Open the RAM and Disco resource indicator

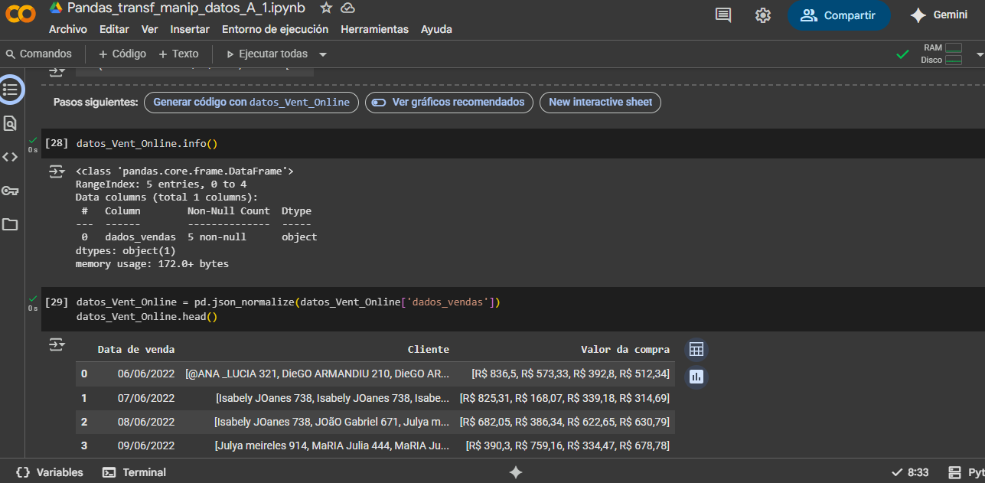[x=942, y=54]
